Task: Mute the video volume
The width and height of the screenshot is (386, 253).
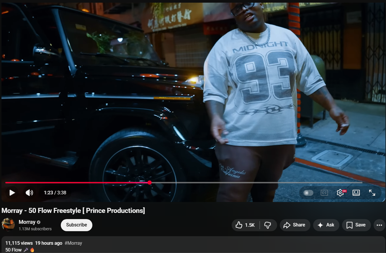Action: (29, 193)
